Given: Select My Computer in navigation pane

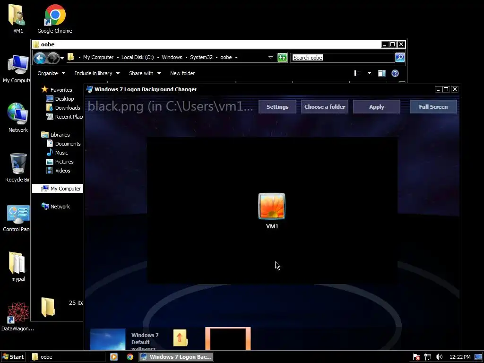Looking at the screenshot, I should coord(58,189).
